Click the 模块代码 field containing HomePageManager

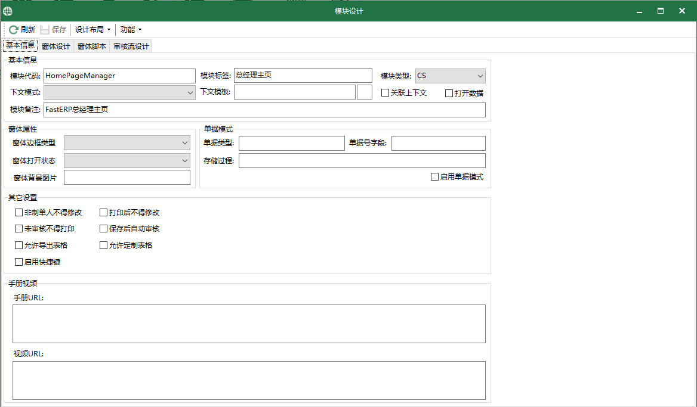(x=119, y=76)
